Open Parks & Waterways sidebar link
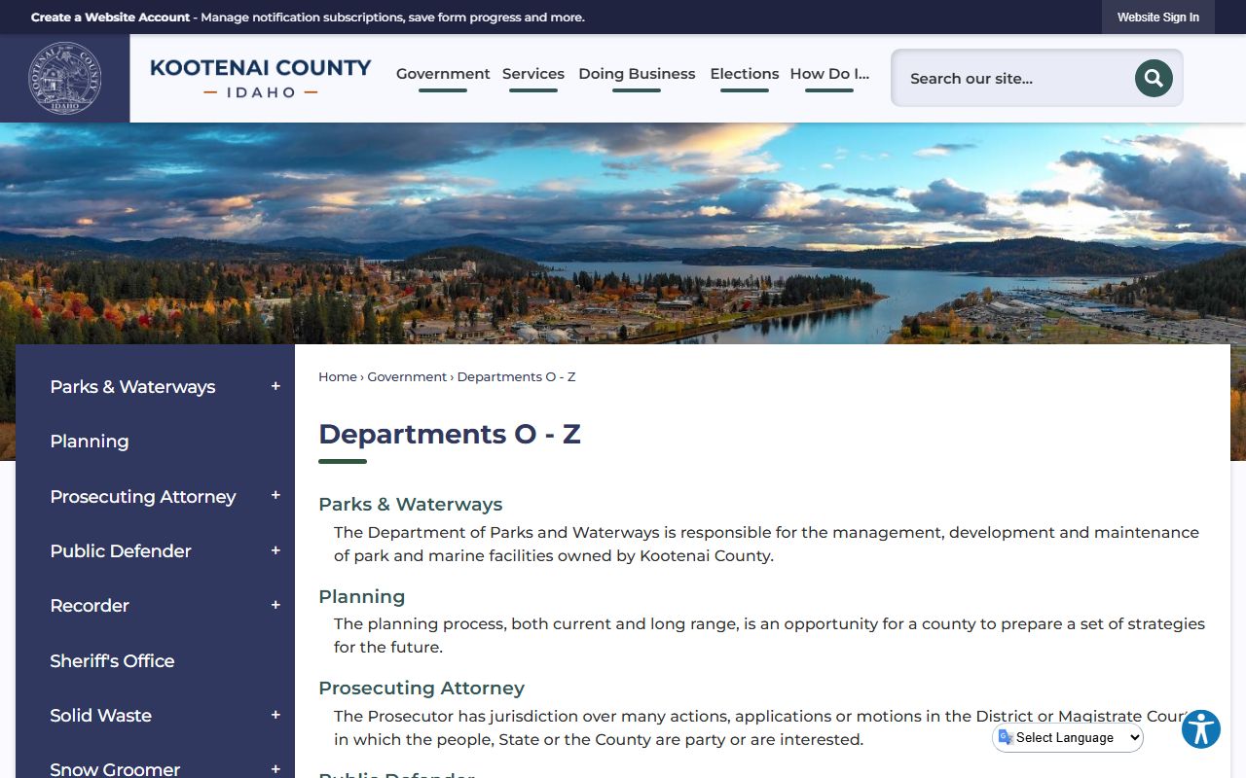Screen dimensions: 1246x778 [132, 386]
